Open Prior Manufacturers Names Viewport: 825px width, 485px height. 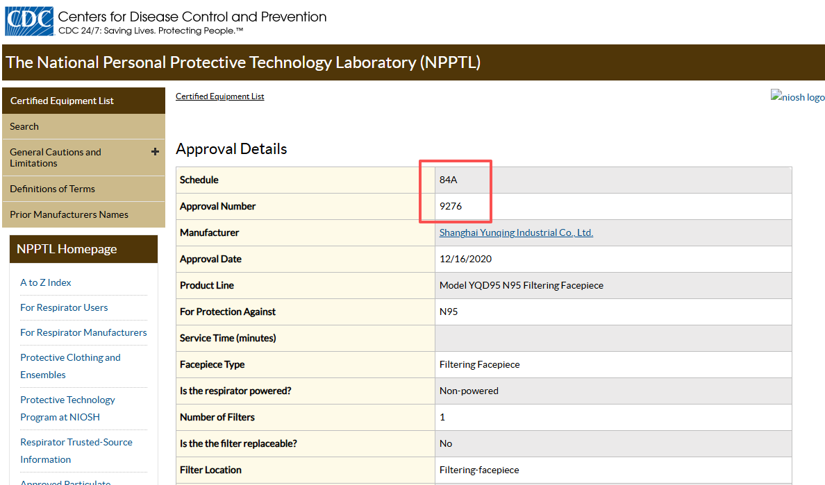pos(83,214)
